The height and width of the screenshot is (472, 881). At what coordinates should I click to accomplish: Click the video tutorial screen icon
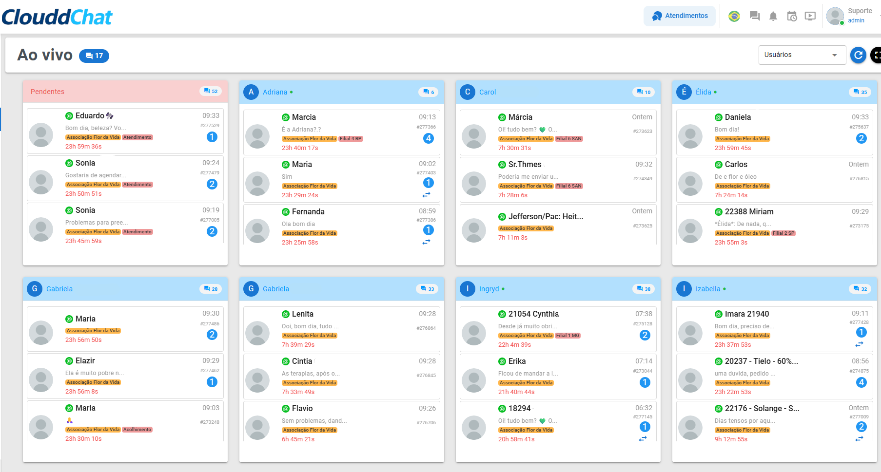810,16
